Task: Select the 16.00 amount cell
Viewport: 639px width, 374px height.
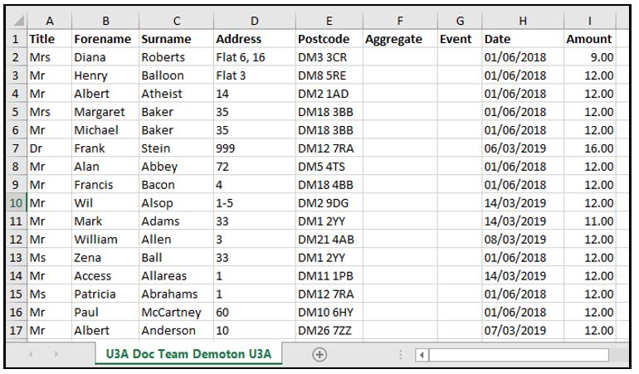Action: (589, 148)
